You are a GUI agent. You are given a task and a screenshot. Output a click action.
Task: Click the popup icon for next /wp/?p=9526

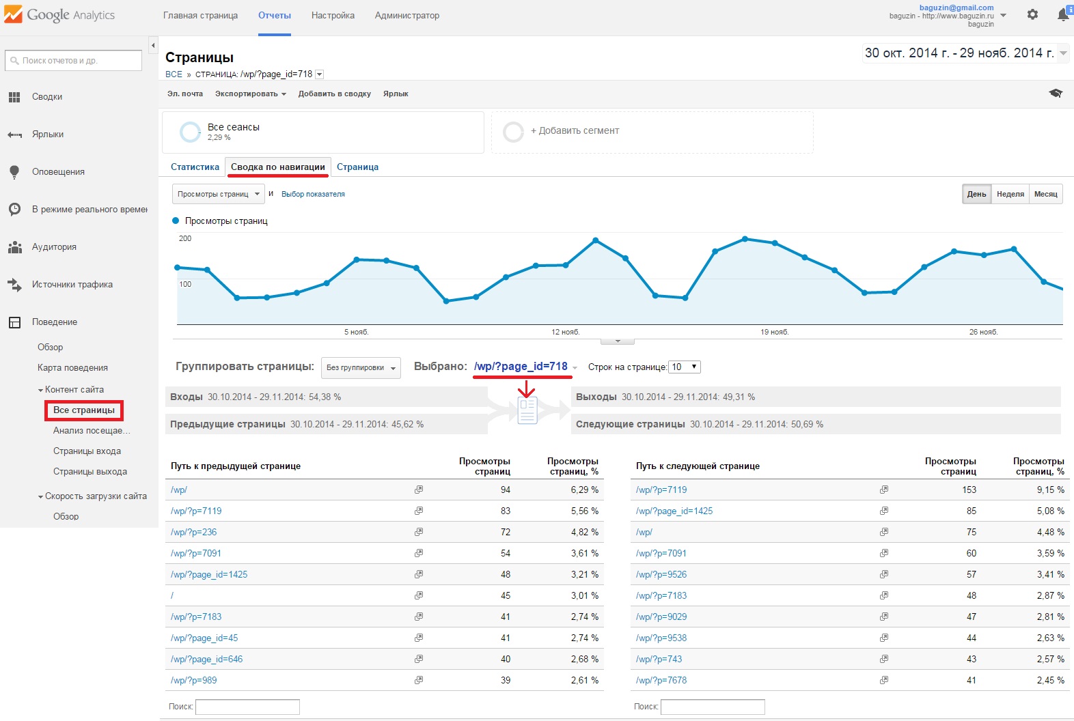tap(884, 574)
